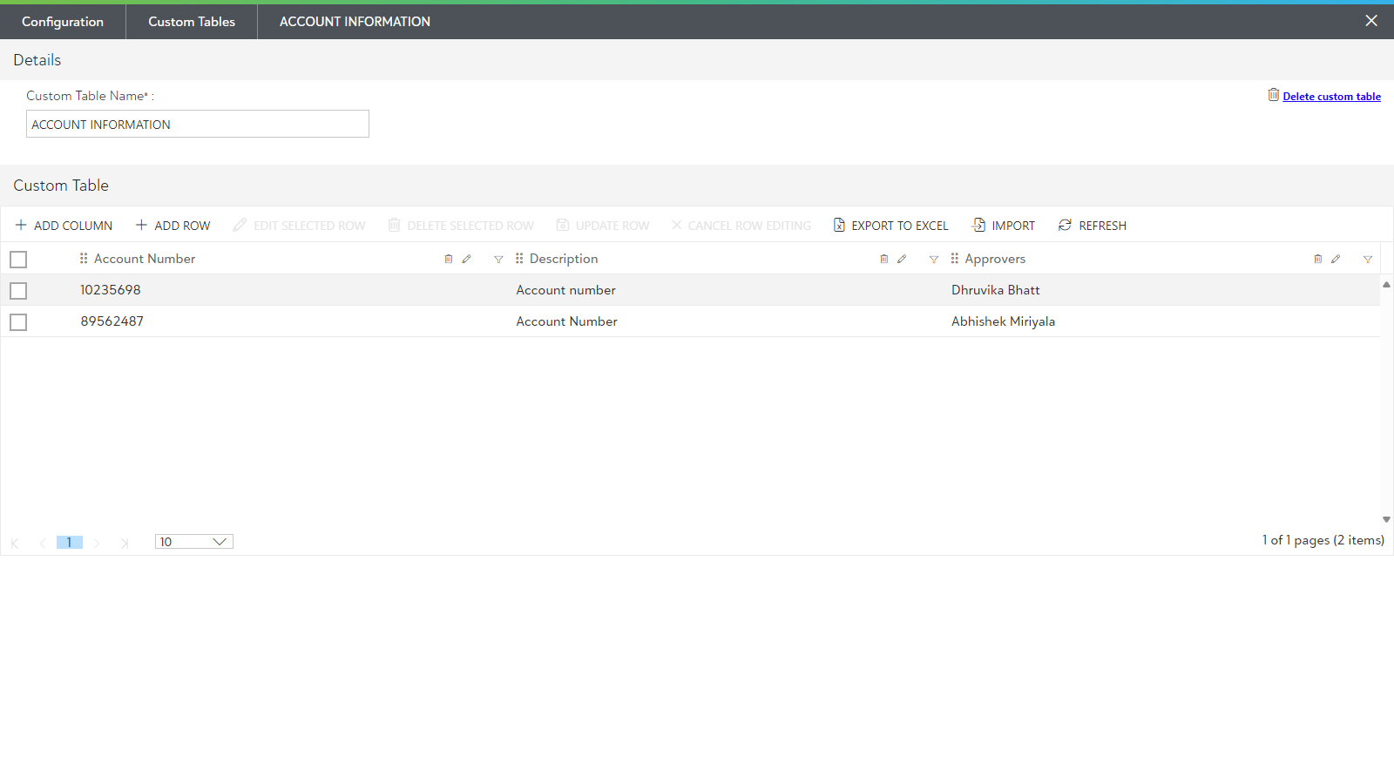The height and width of the screenshot is (784, 1394).
Task: Click the ADD COLUMN button label
Action: [73, 226]
